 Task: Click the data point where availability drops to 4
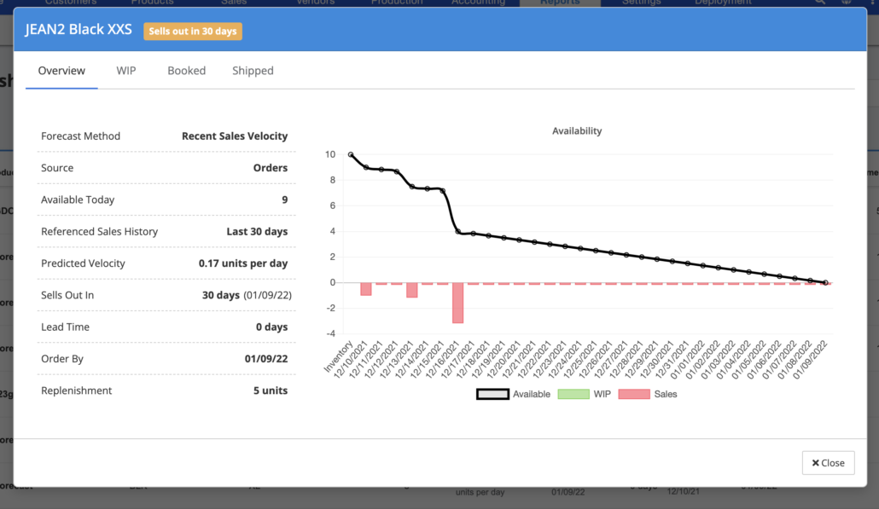click(x=457, y=231)
